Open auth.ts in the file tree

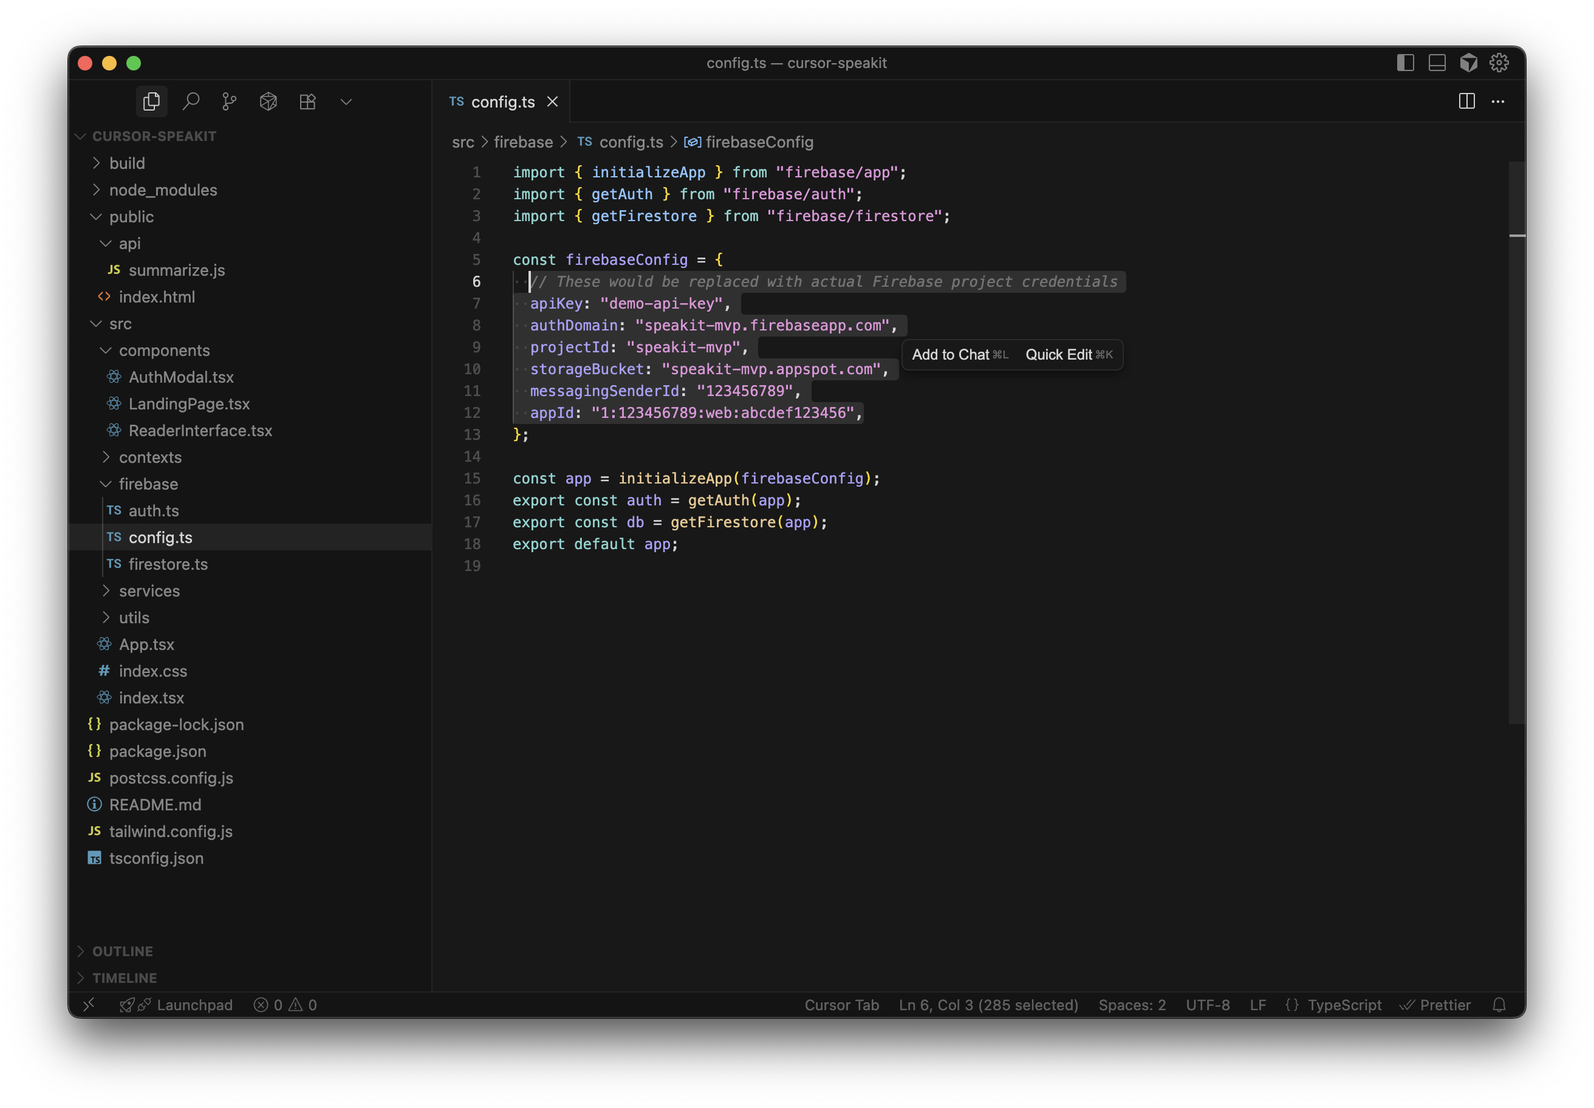coord(154,511)
